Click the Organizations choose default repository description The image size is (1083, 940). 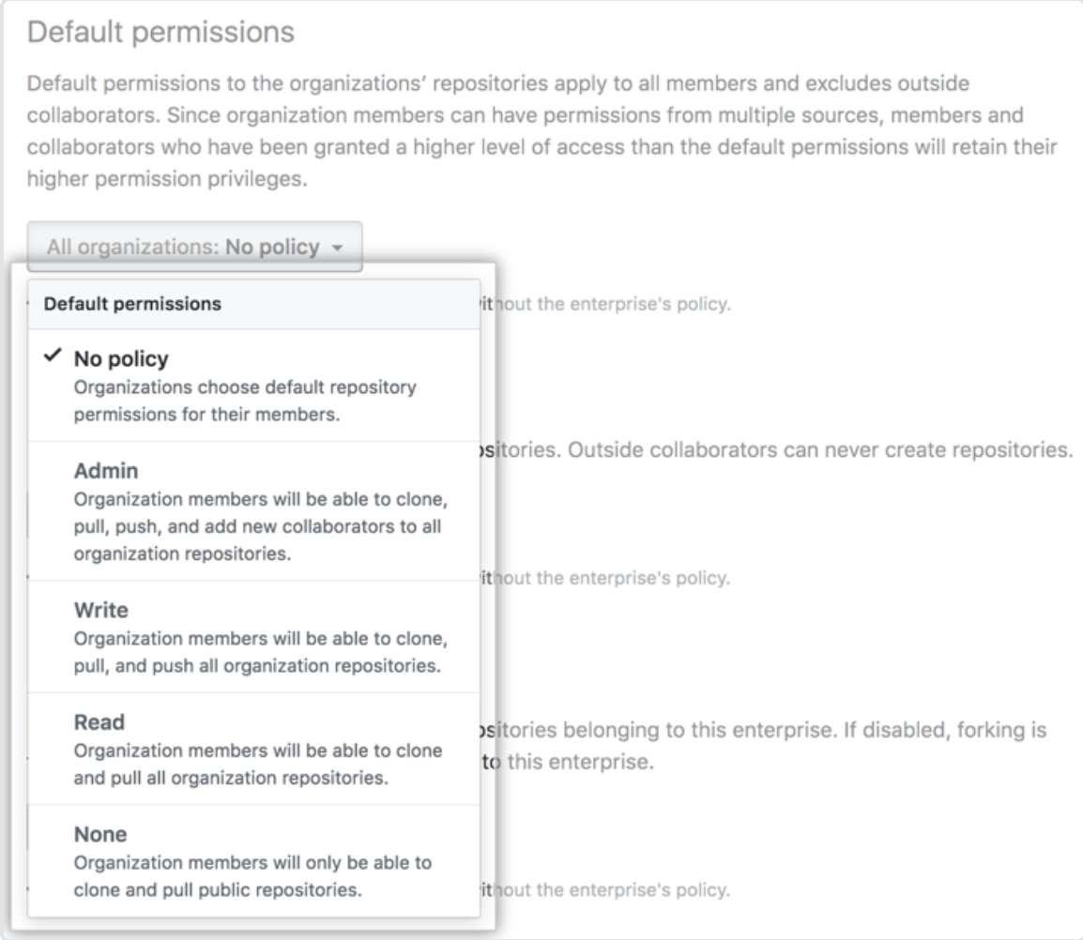tap(245, 401)
